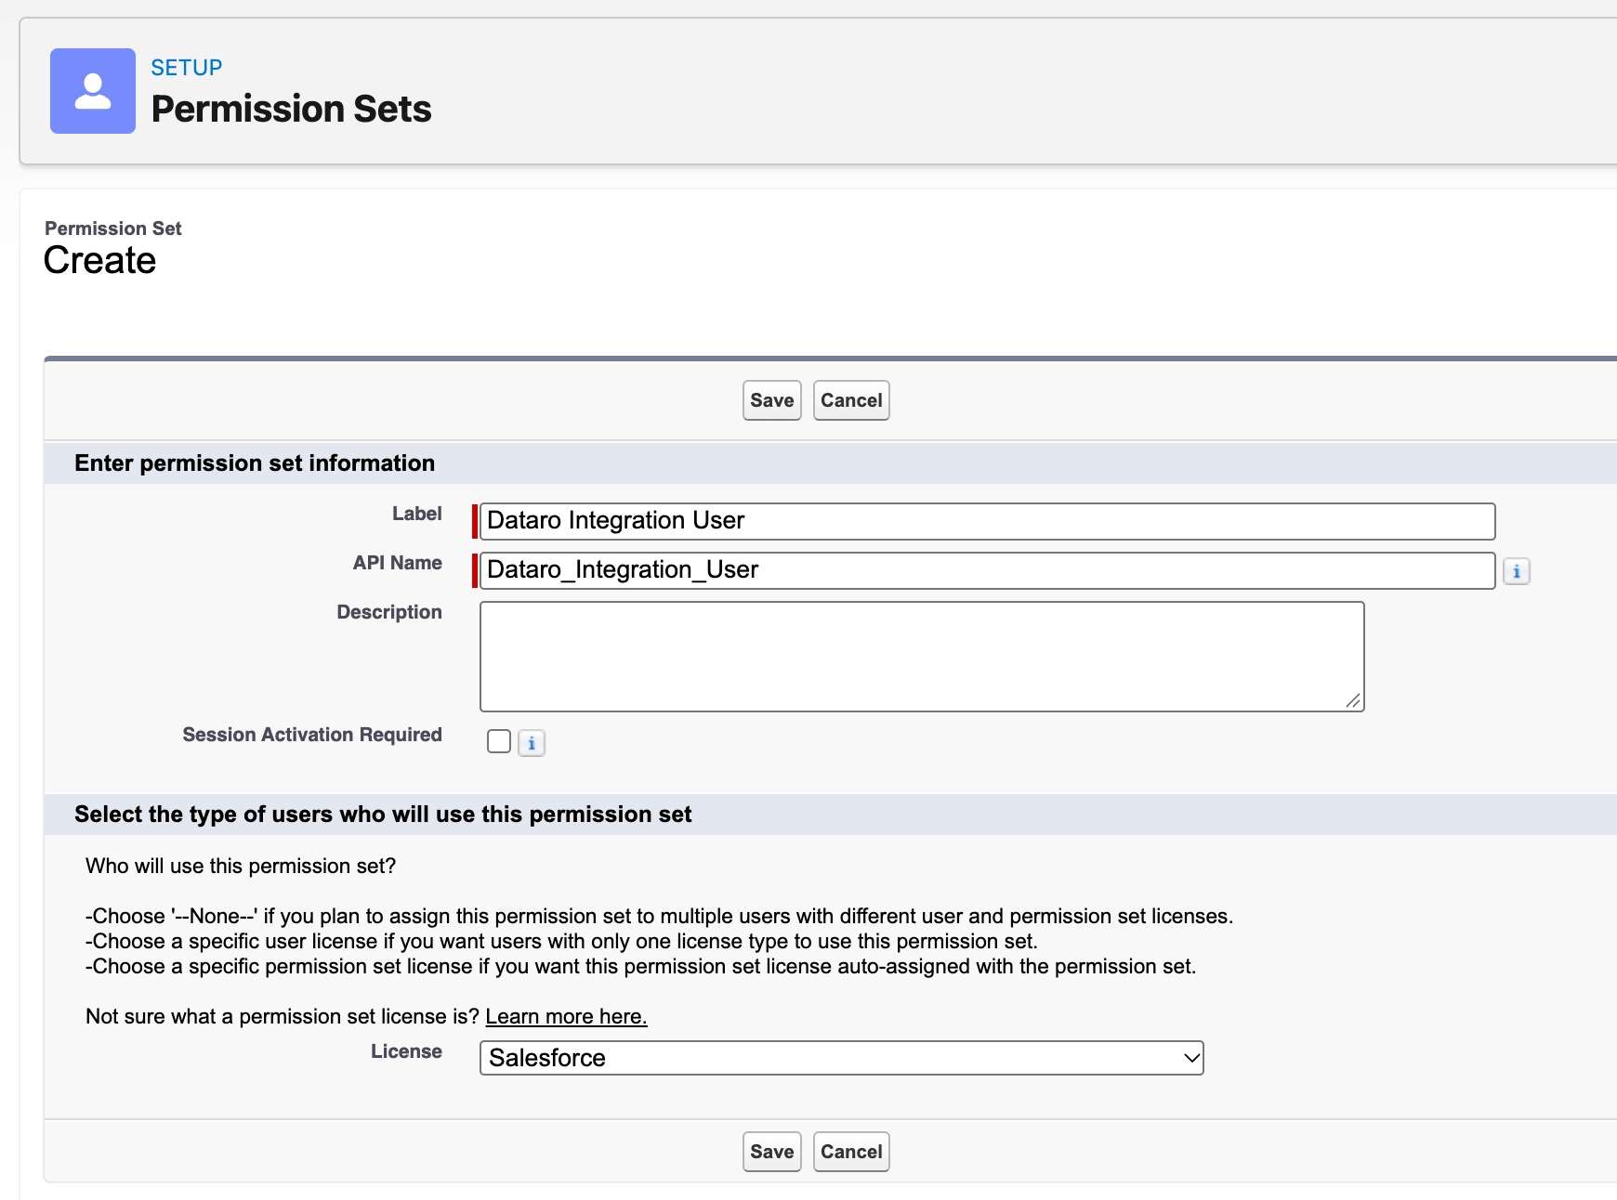Click the Permission Sets user icon

coord(93,91)
